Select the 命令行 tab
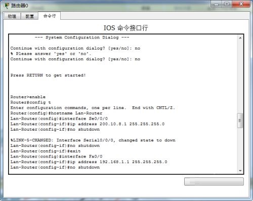The width and height of the screenshot is (253, 201). pos(50,16)
